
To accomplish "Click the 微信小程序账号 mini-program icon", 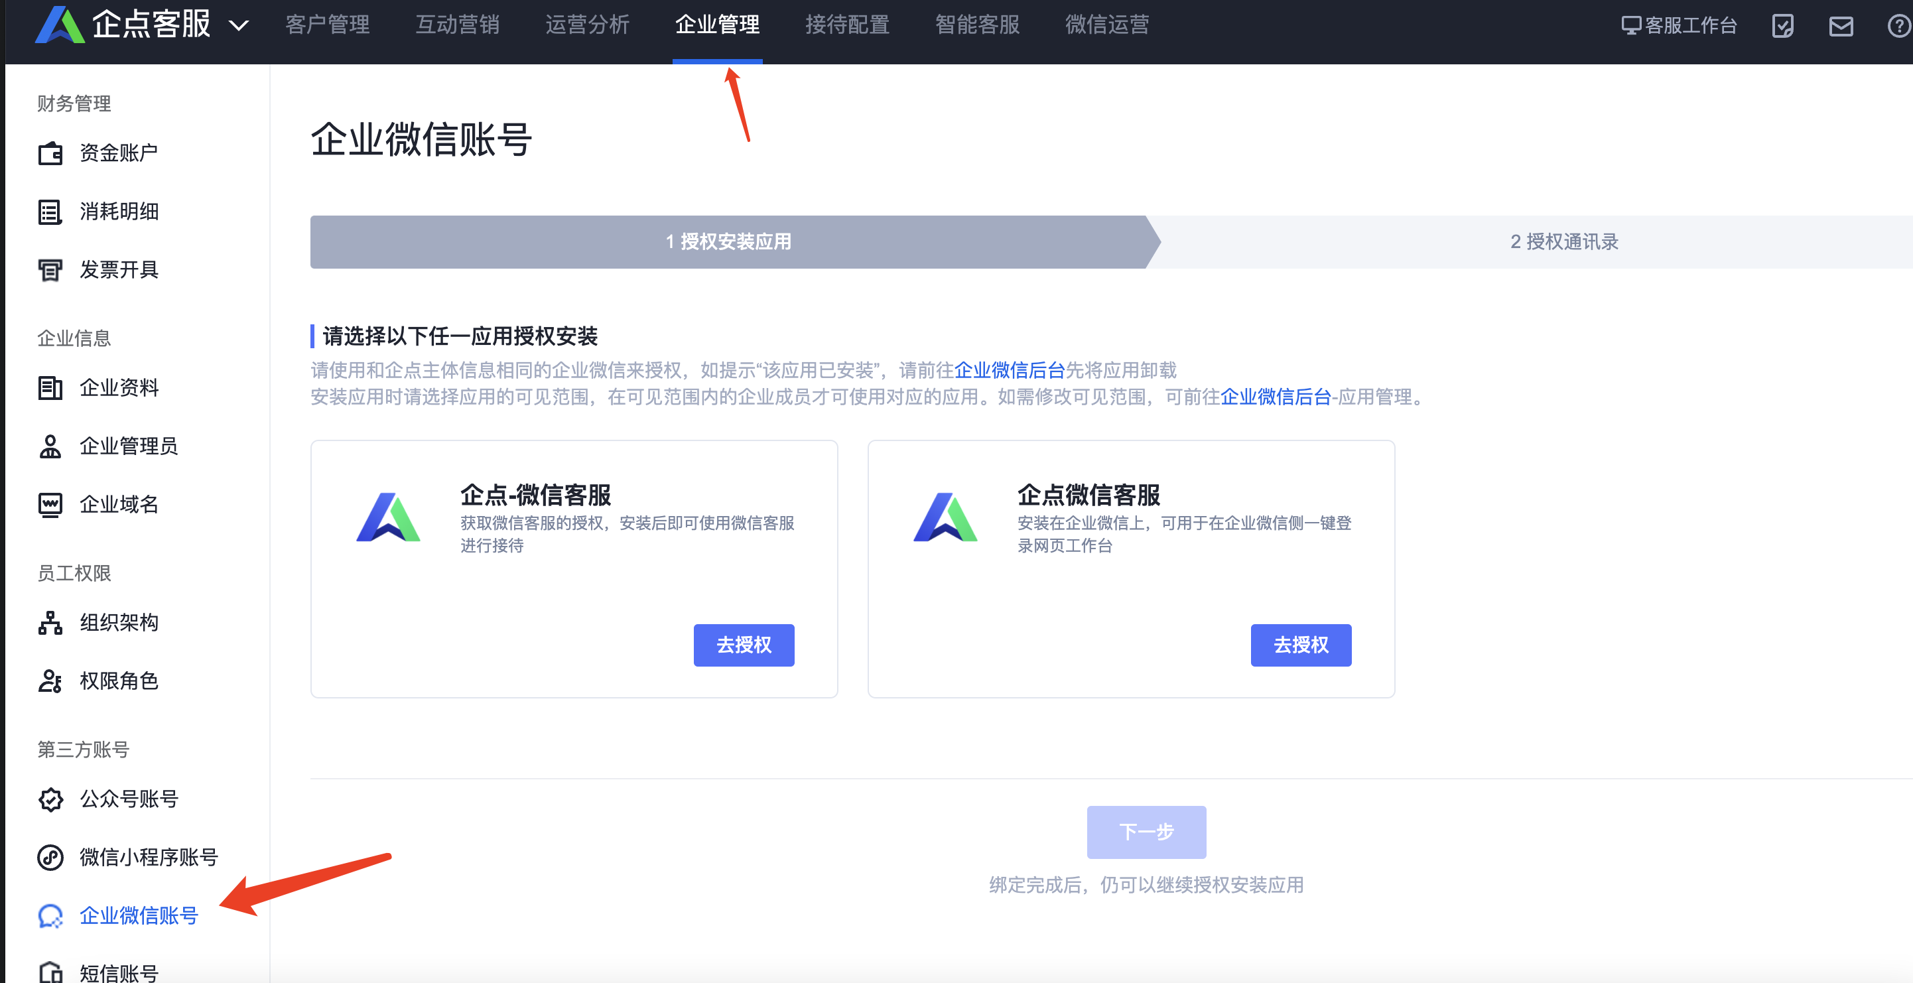I will (50, 858).
